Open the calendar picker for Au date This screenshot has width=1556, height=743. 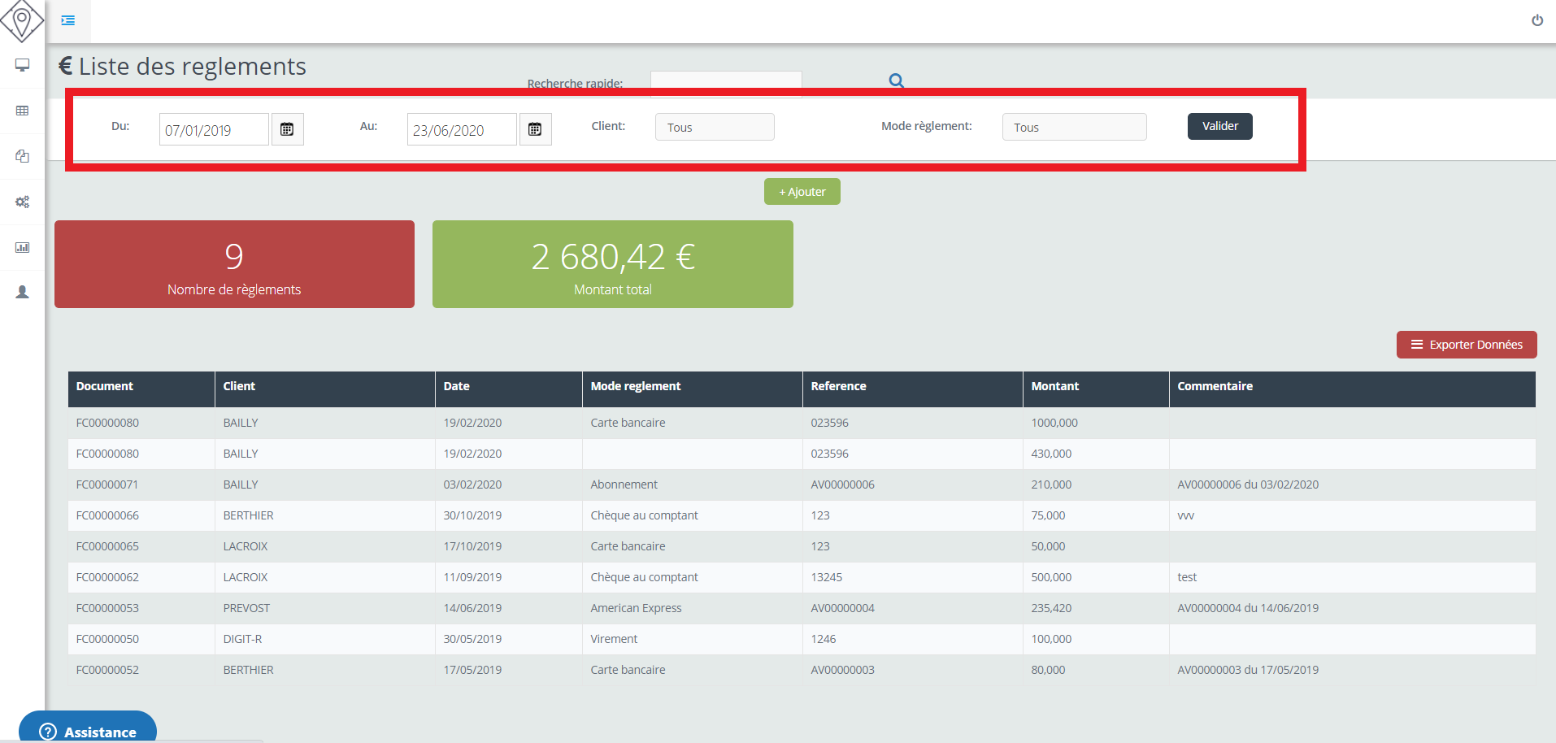[535, 129]
